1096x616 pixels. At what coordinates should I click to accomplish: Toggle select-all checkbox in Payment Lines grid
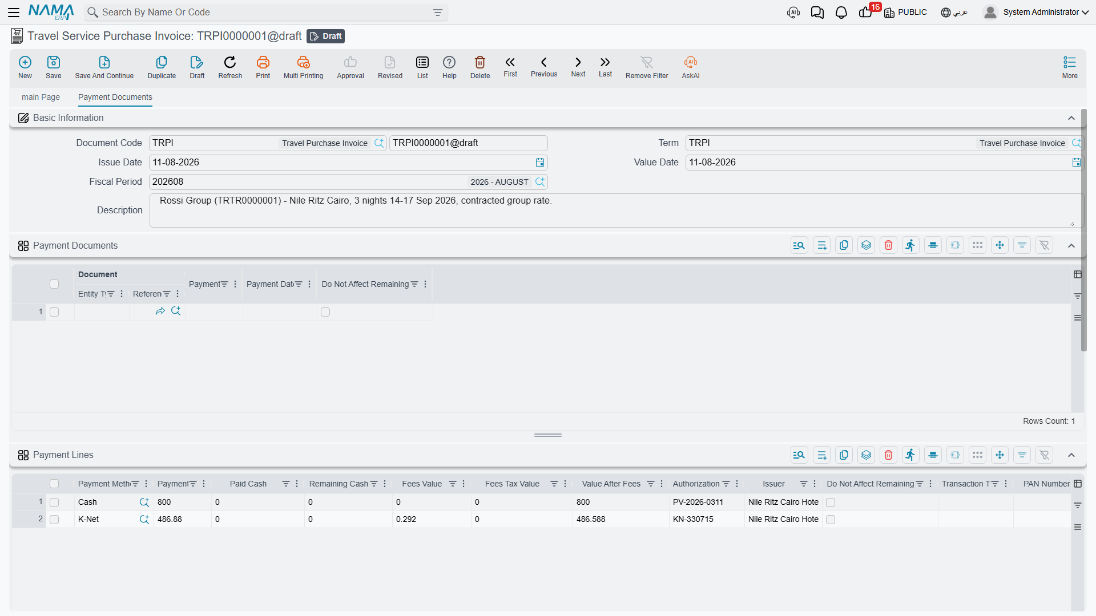coord(54,484)
